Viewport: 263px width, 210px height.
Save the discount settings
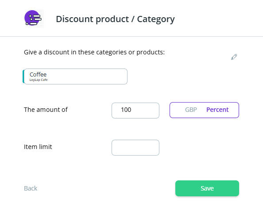tap(207, 188)
